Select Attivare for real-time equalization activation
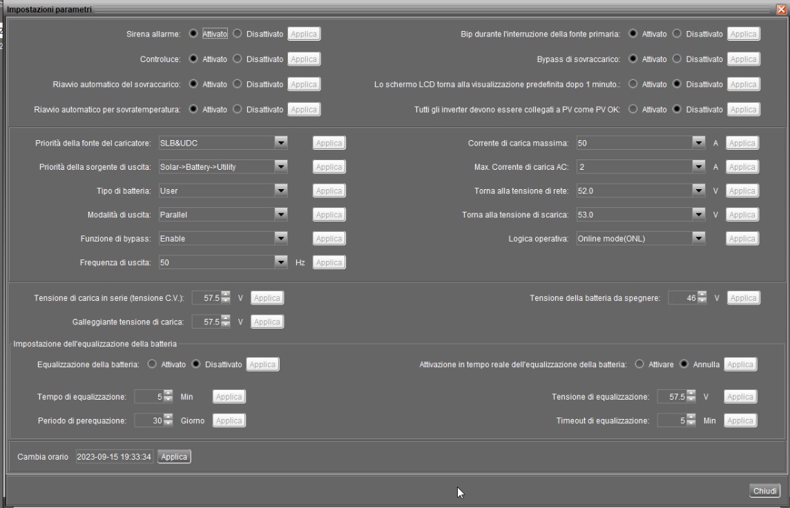 click(x=639, y=364)
